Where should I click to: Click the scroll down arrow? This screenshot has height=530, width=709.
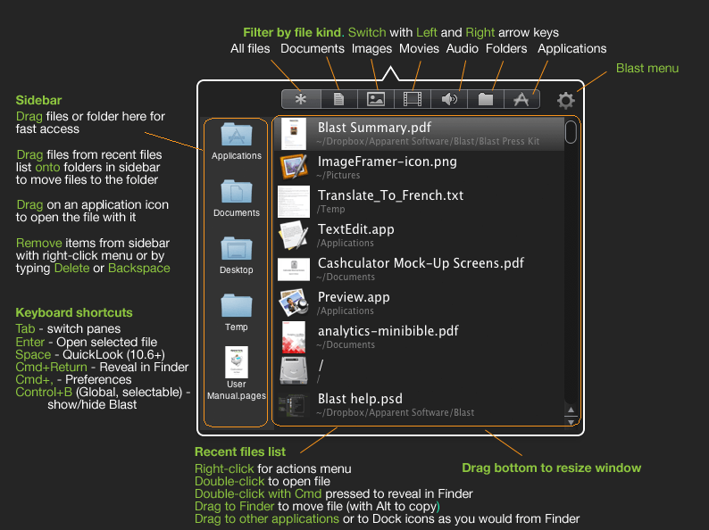click(571, 422)
